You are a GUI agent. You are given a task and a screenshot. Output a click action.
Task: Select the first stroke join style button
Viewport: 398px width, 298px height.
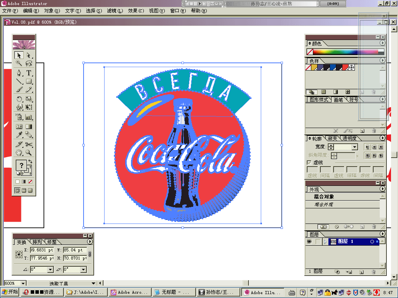pyautogui.click(x=368, y=156)
